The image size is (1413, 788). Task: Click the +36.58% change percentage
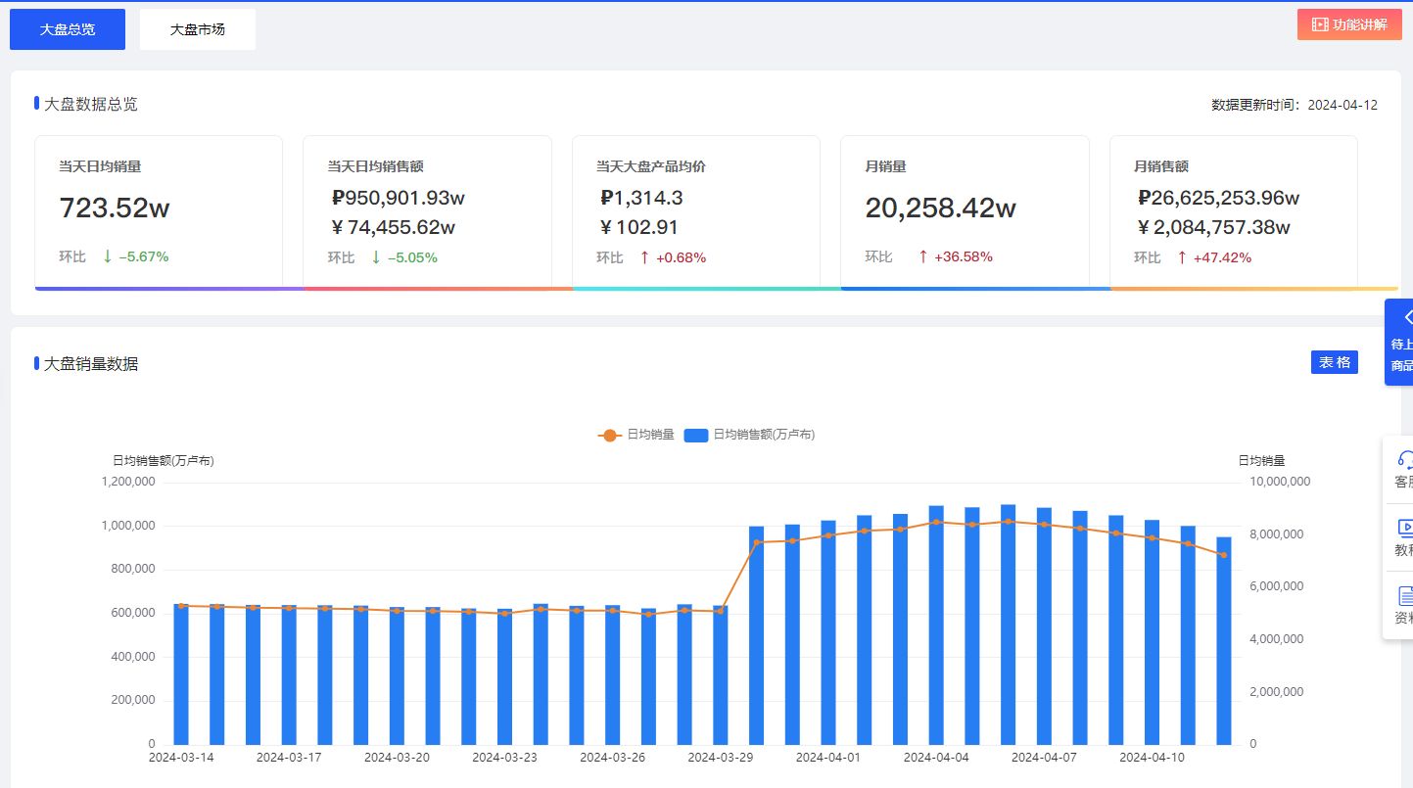point(964,256)
